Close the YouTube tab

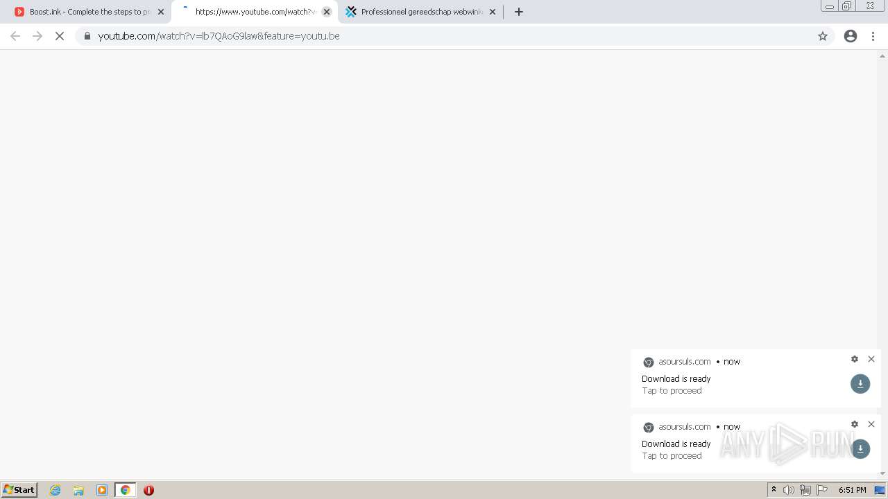pyautogui.click(x=327, y=12)
